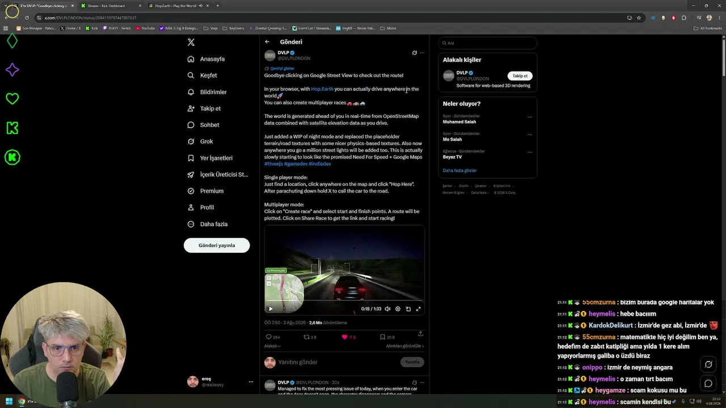Screen dimensions: 726x408
Task: Open options for Beyaz TV trend
Action: 530,152
